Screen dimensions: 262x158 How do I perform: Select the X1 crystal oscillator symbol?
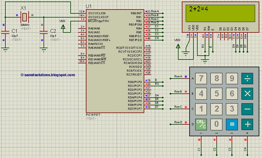(24, 17)
